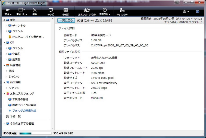Open the My カルテ icon
This screenshot has height=138, width=206.
coord(122,10)
